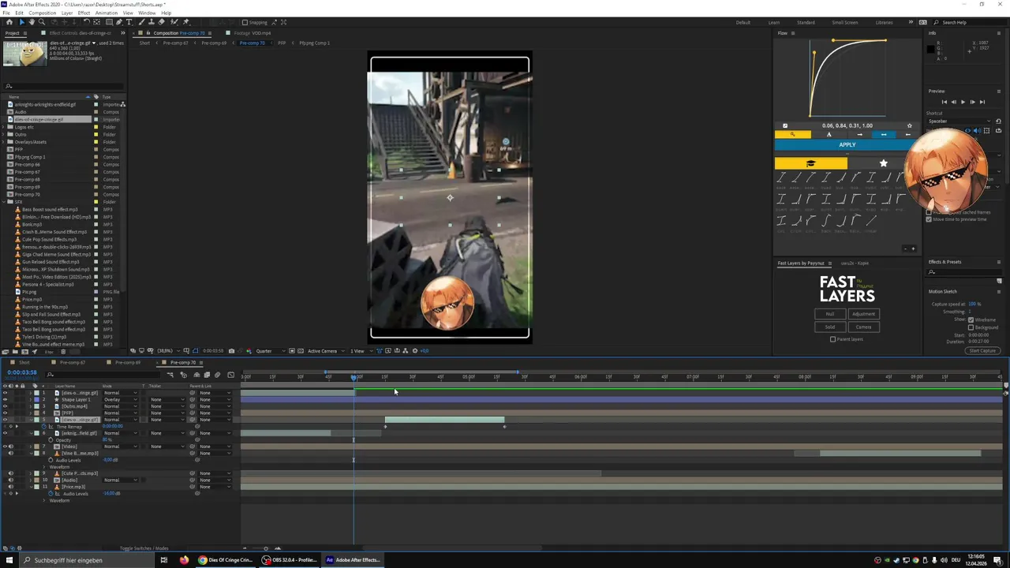Image resolution: width=1010 pixels, height=568 pixels.
Task: Hide the Outro.mp4 layer eye toggle
Action: coord(5,406)
